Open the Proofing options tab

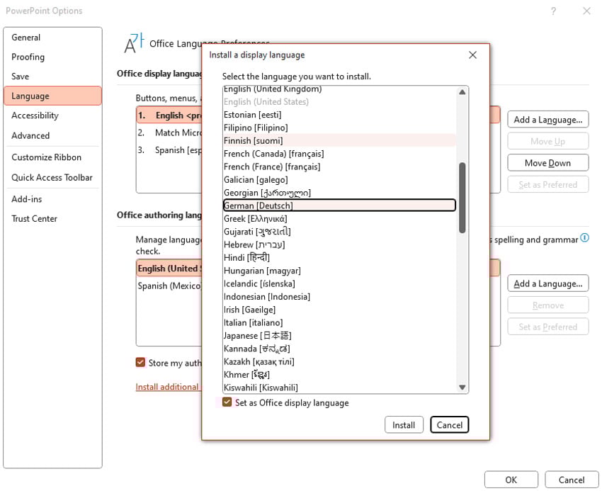[x=28, y=57]
